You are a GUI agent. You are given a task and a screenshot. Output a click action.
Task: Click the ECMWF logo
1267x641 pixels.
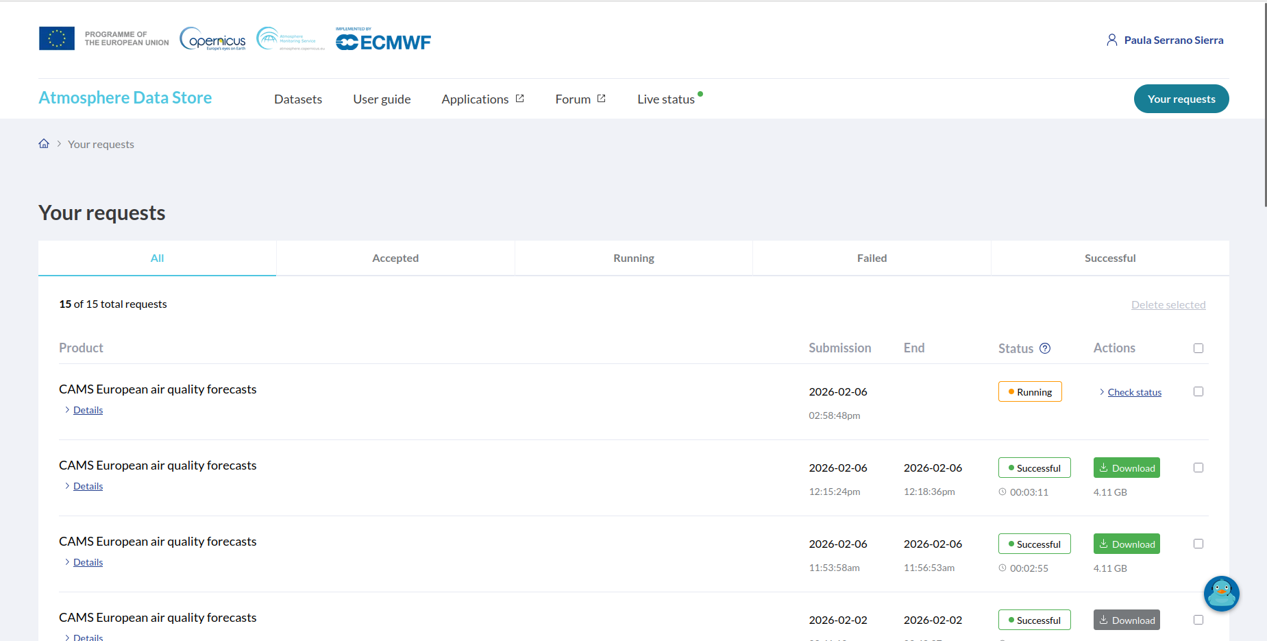point(383,39)
